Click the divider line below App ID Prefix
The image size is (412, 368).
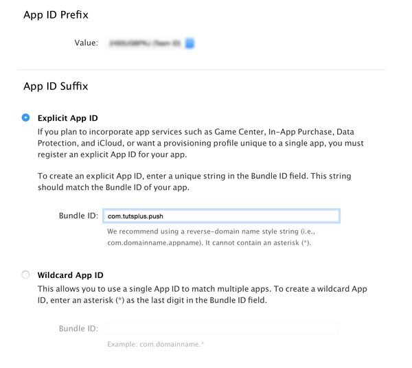click(x=203, y=69)
